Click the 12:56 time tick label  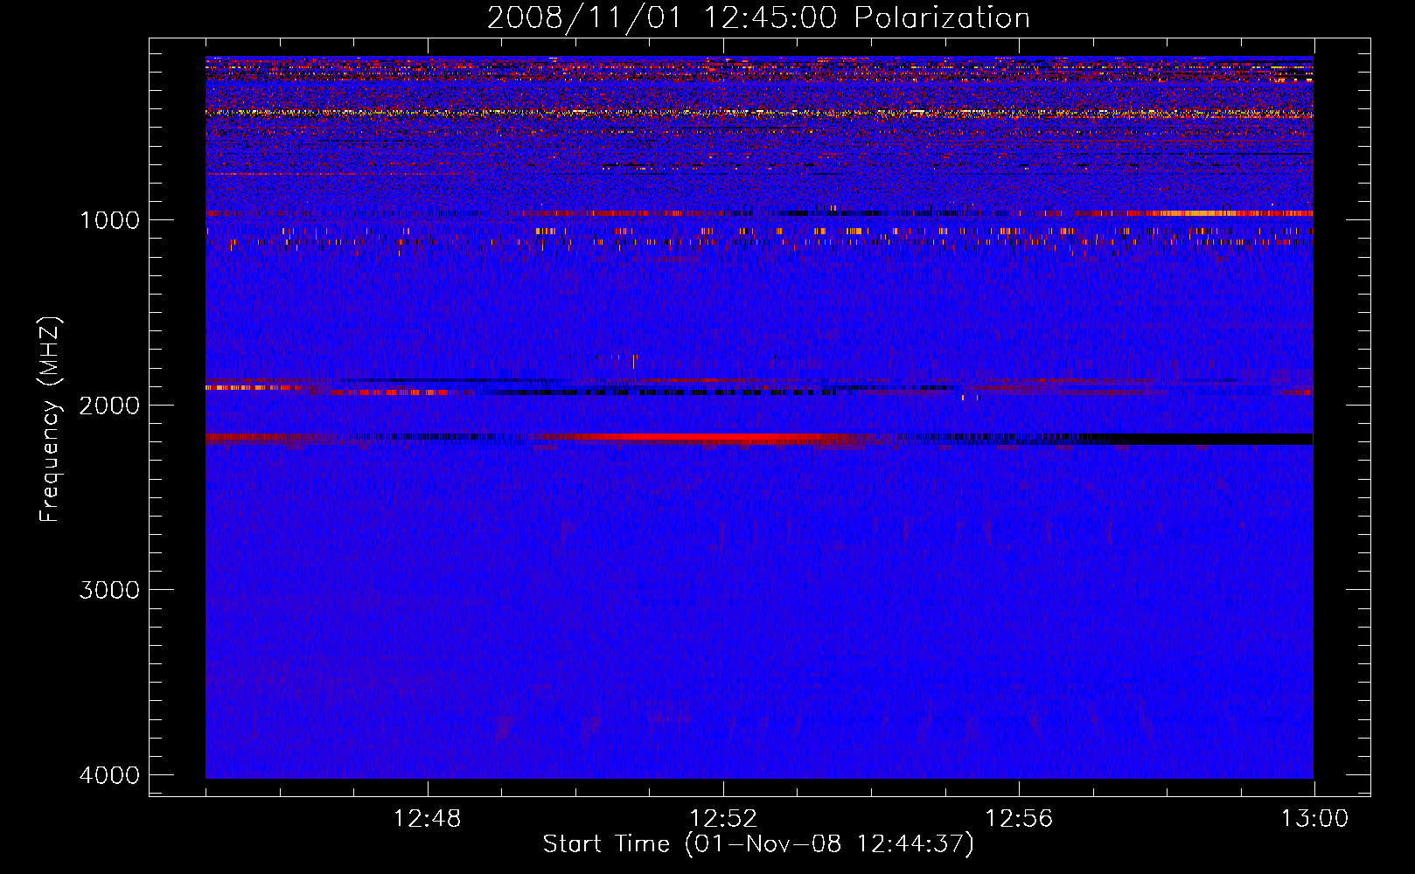click(1019, 819)
